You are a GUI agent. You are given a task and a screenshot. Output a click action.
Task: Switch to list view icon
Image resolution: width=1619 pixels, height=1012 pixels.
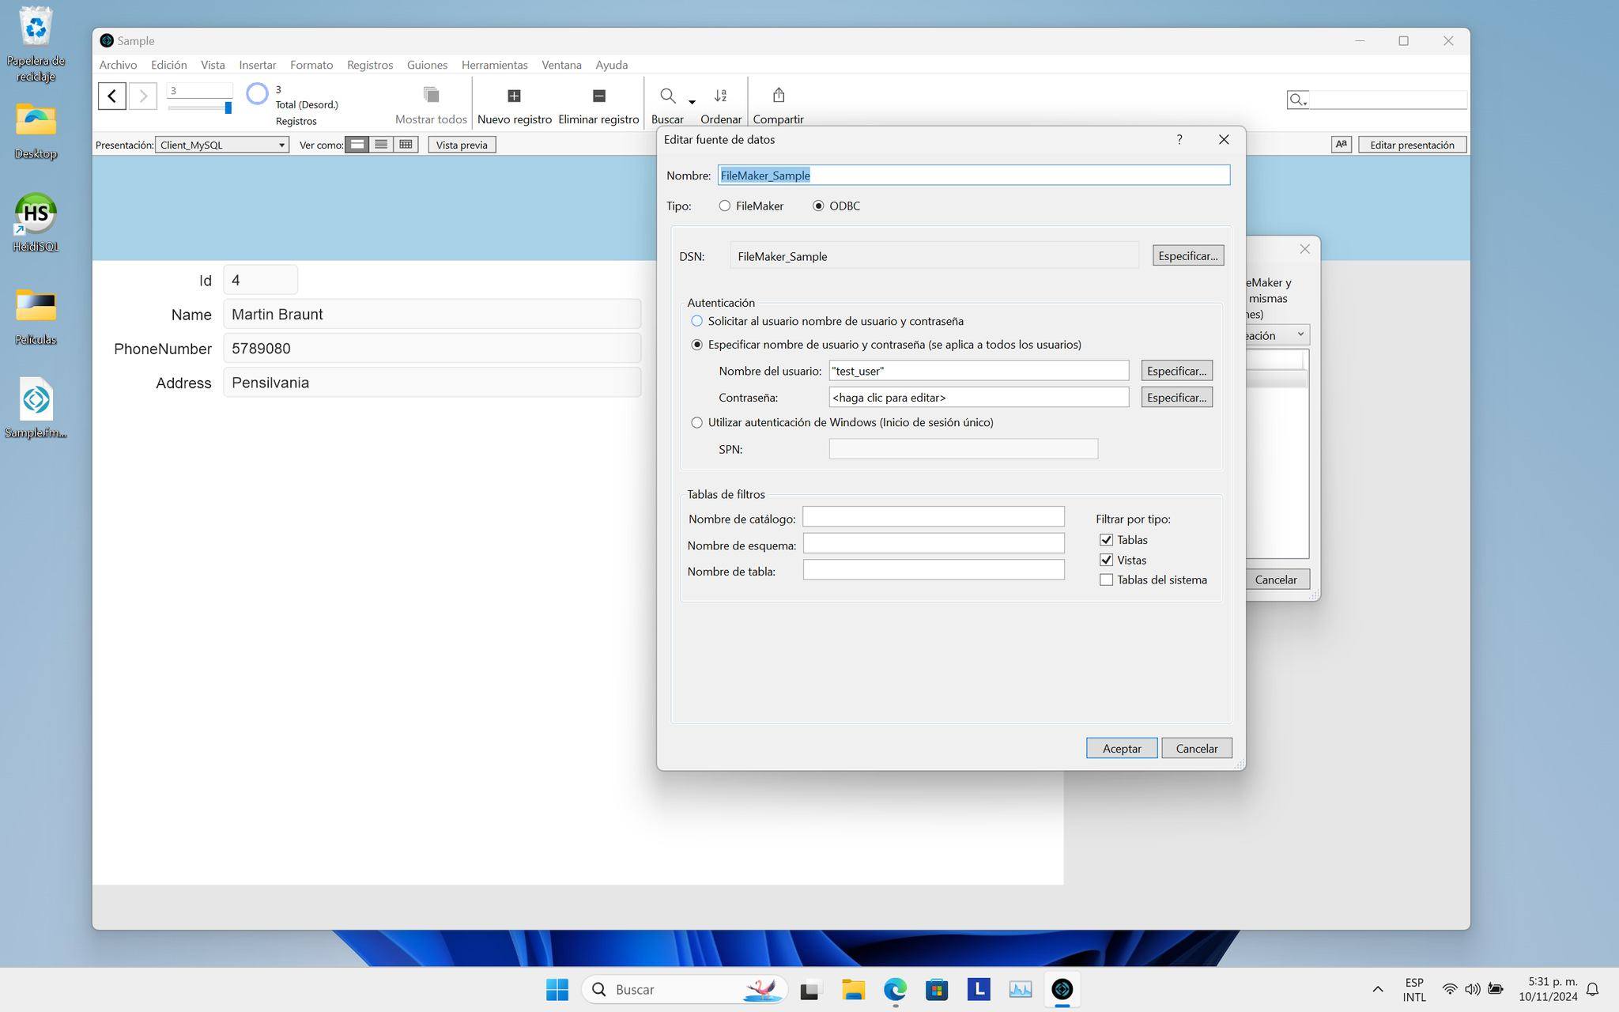coord(381,145)
